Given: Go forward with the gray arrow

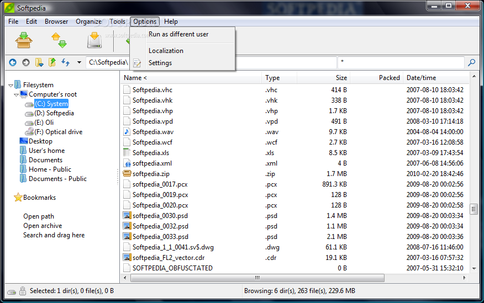Looking at the screenshot, I should click(x=26, y=62).
